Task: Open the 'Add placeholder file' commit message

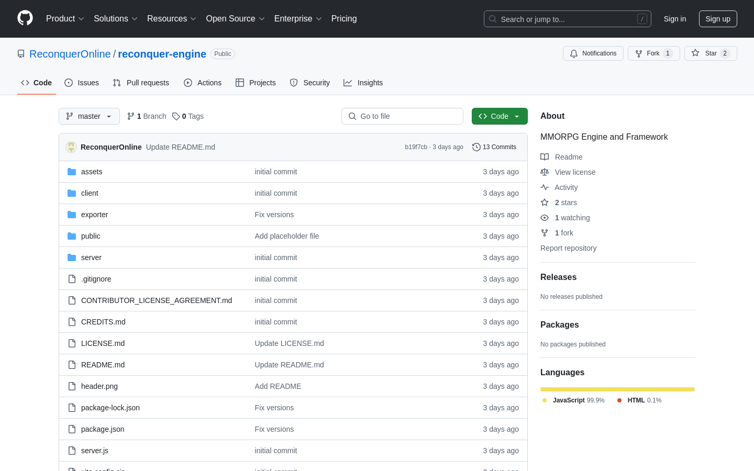Action: pos(287,236)
